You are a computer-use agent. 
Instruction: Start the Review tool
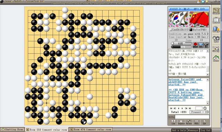coord(189,122)
